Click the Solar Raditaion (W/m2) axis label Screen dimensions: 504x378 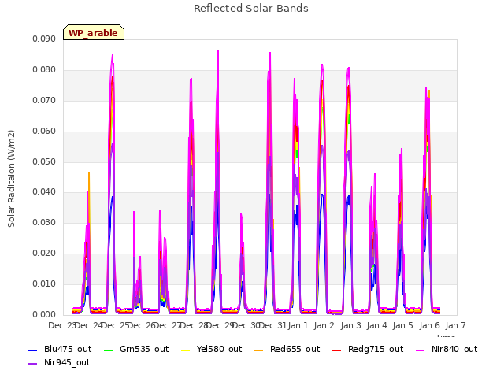(11, 179)
